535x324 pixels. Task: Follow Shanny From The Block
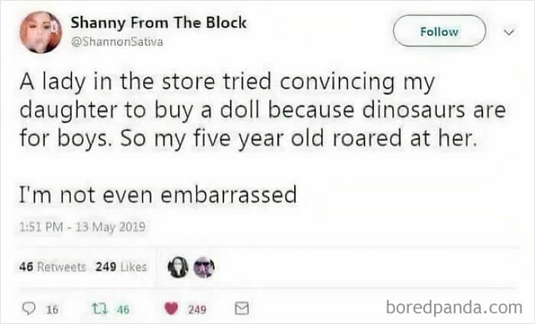[x=439, y=31]
